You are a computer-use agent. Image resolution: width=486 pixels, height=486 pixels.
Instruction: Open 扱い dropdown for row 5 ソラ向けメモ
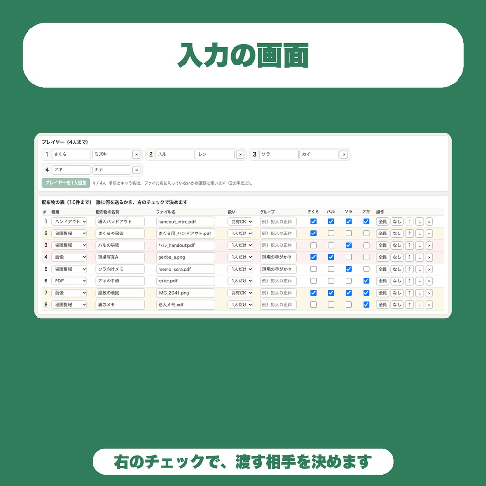(x=240, y=270)
